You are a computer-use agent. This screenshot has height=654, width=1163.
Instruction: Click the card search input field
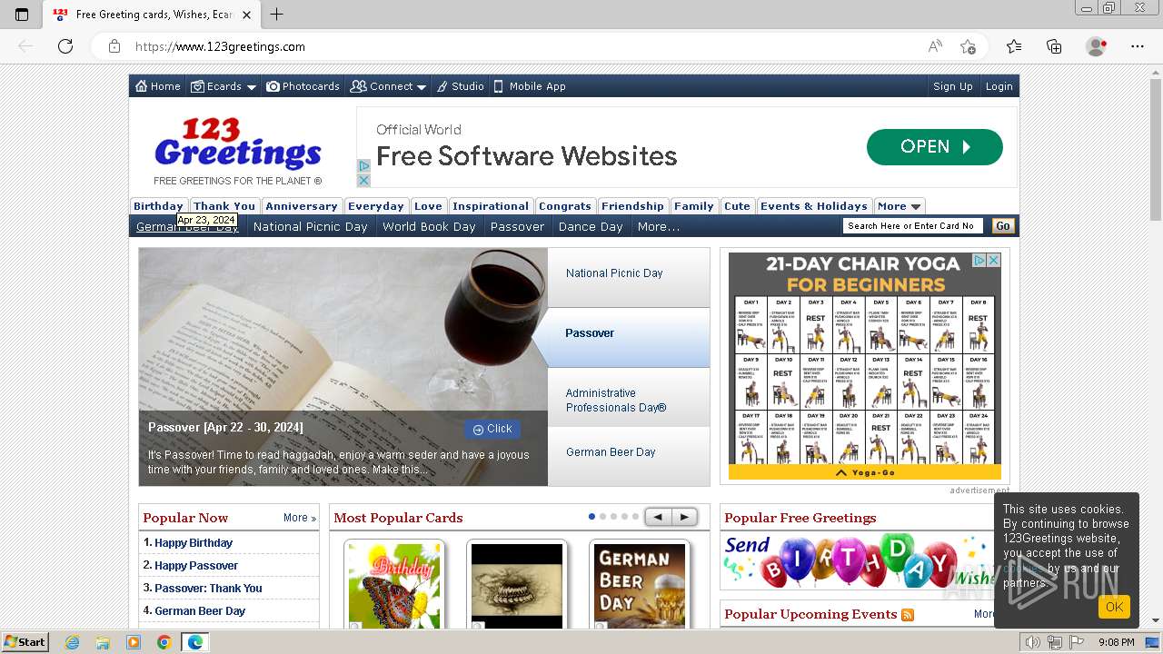coord(913,226)
